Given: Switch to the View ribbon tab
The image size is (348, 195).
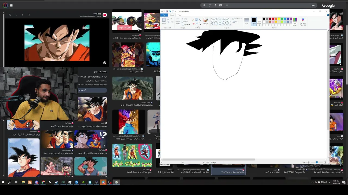Looking at the screenshot, I should click(179, 15).
